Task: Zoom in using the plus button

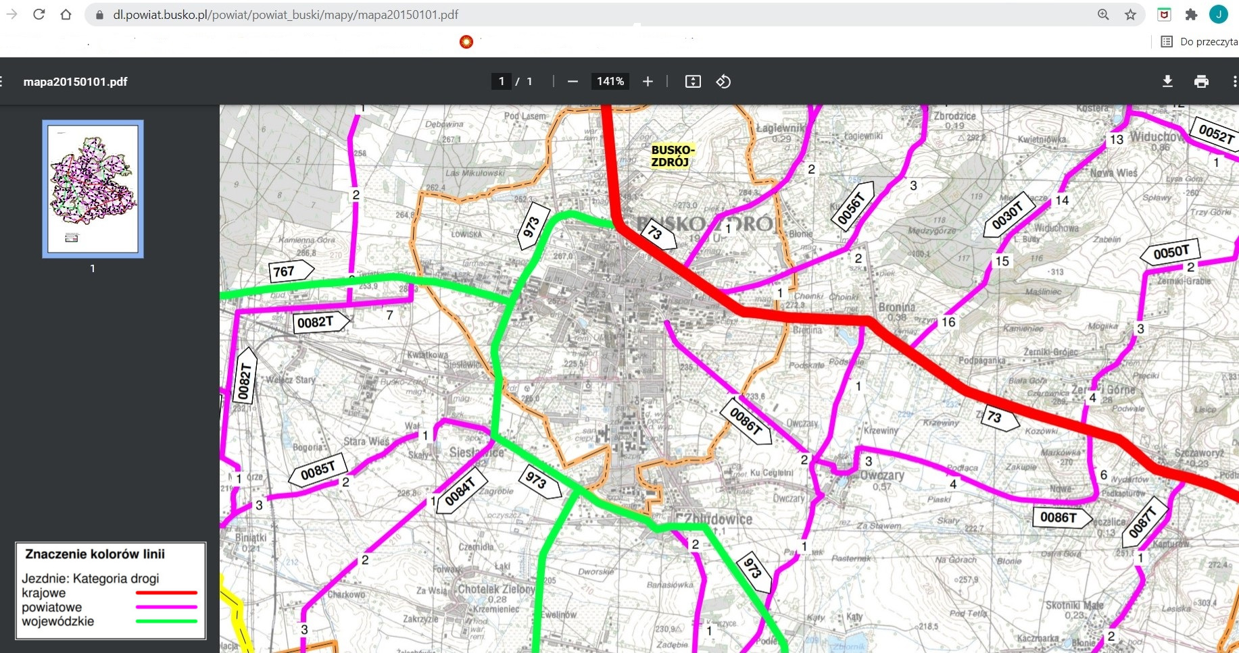Action: [x=648, y=81]
